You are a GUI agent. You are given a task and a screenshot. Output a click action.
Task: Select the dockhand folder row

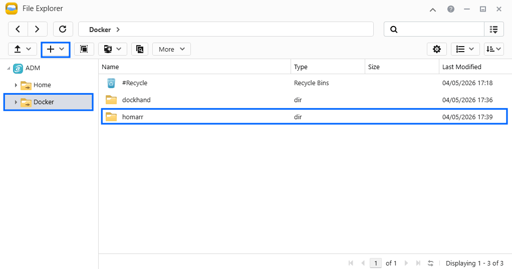point(136,100)
